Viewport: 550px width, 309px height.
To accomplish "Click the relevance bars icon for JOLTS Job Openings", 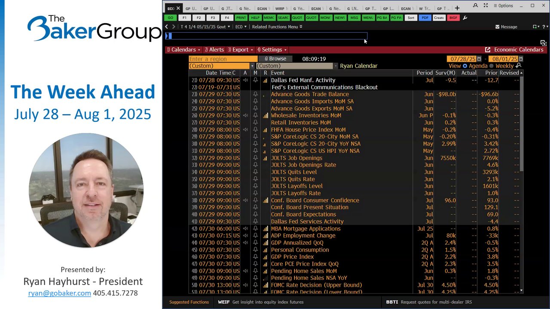I will click(x=265, y=158).
